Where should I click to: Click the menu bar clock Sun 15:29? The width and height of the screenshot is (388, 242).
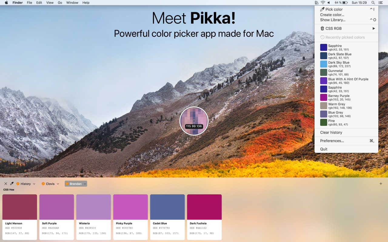click(x=359, y=2)
